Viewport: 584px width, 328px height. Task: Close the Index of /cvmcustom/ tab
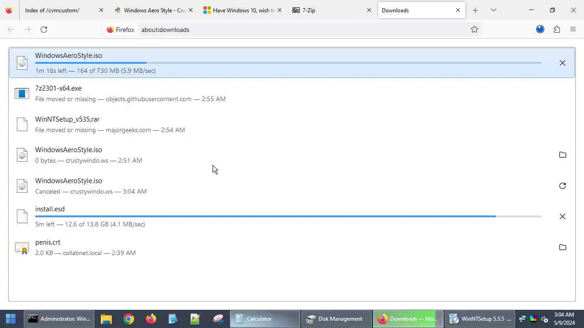pyautogui.click(x=101, y=10)
